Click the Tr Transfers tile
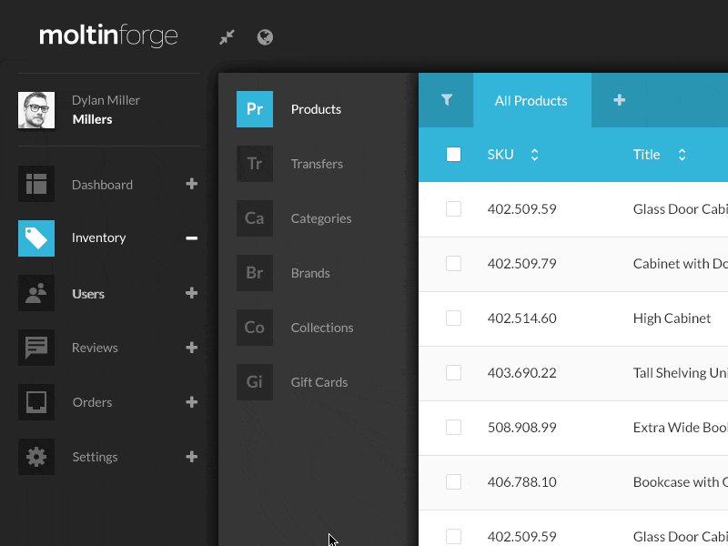The height and width of the screenshot is (546, 728). [255, 164]
